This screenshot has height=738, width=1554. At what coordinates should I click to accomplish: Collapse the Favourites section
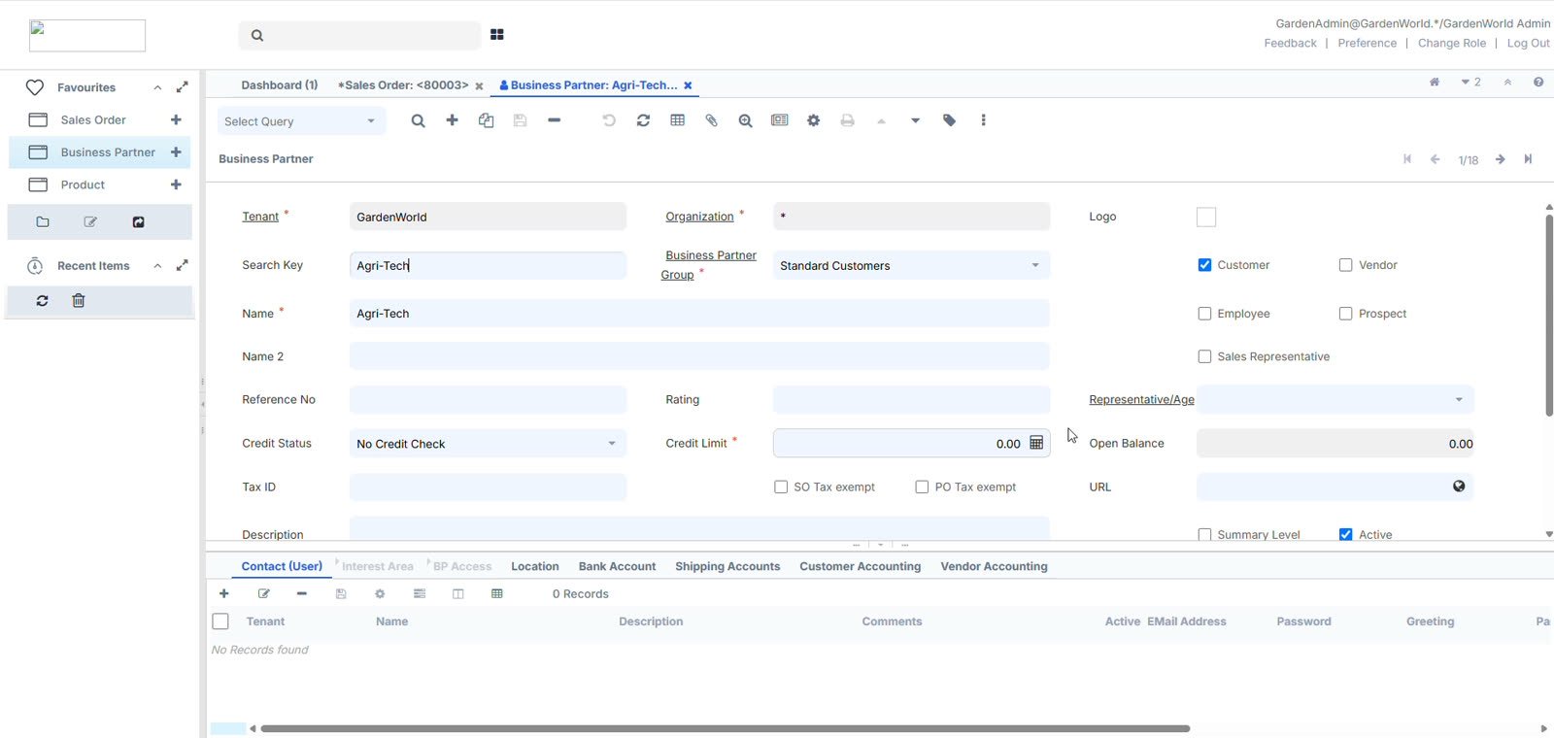point(157,87)
